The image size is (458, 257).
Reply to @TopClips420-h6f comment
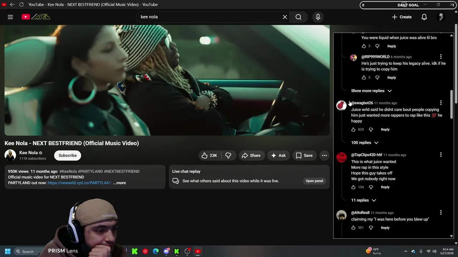pyautogui.click(x=385, y=187)
